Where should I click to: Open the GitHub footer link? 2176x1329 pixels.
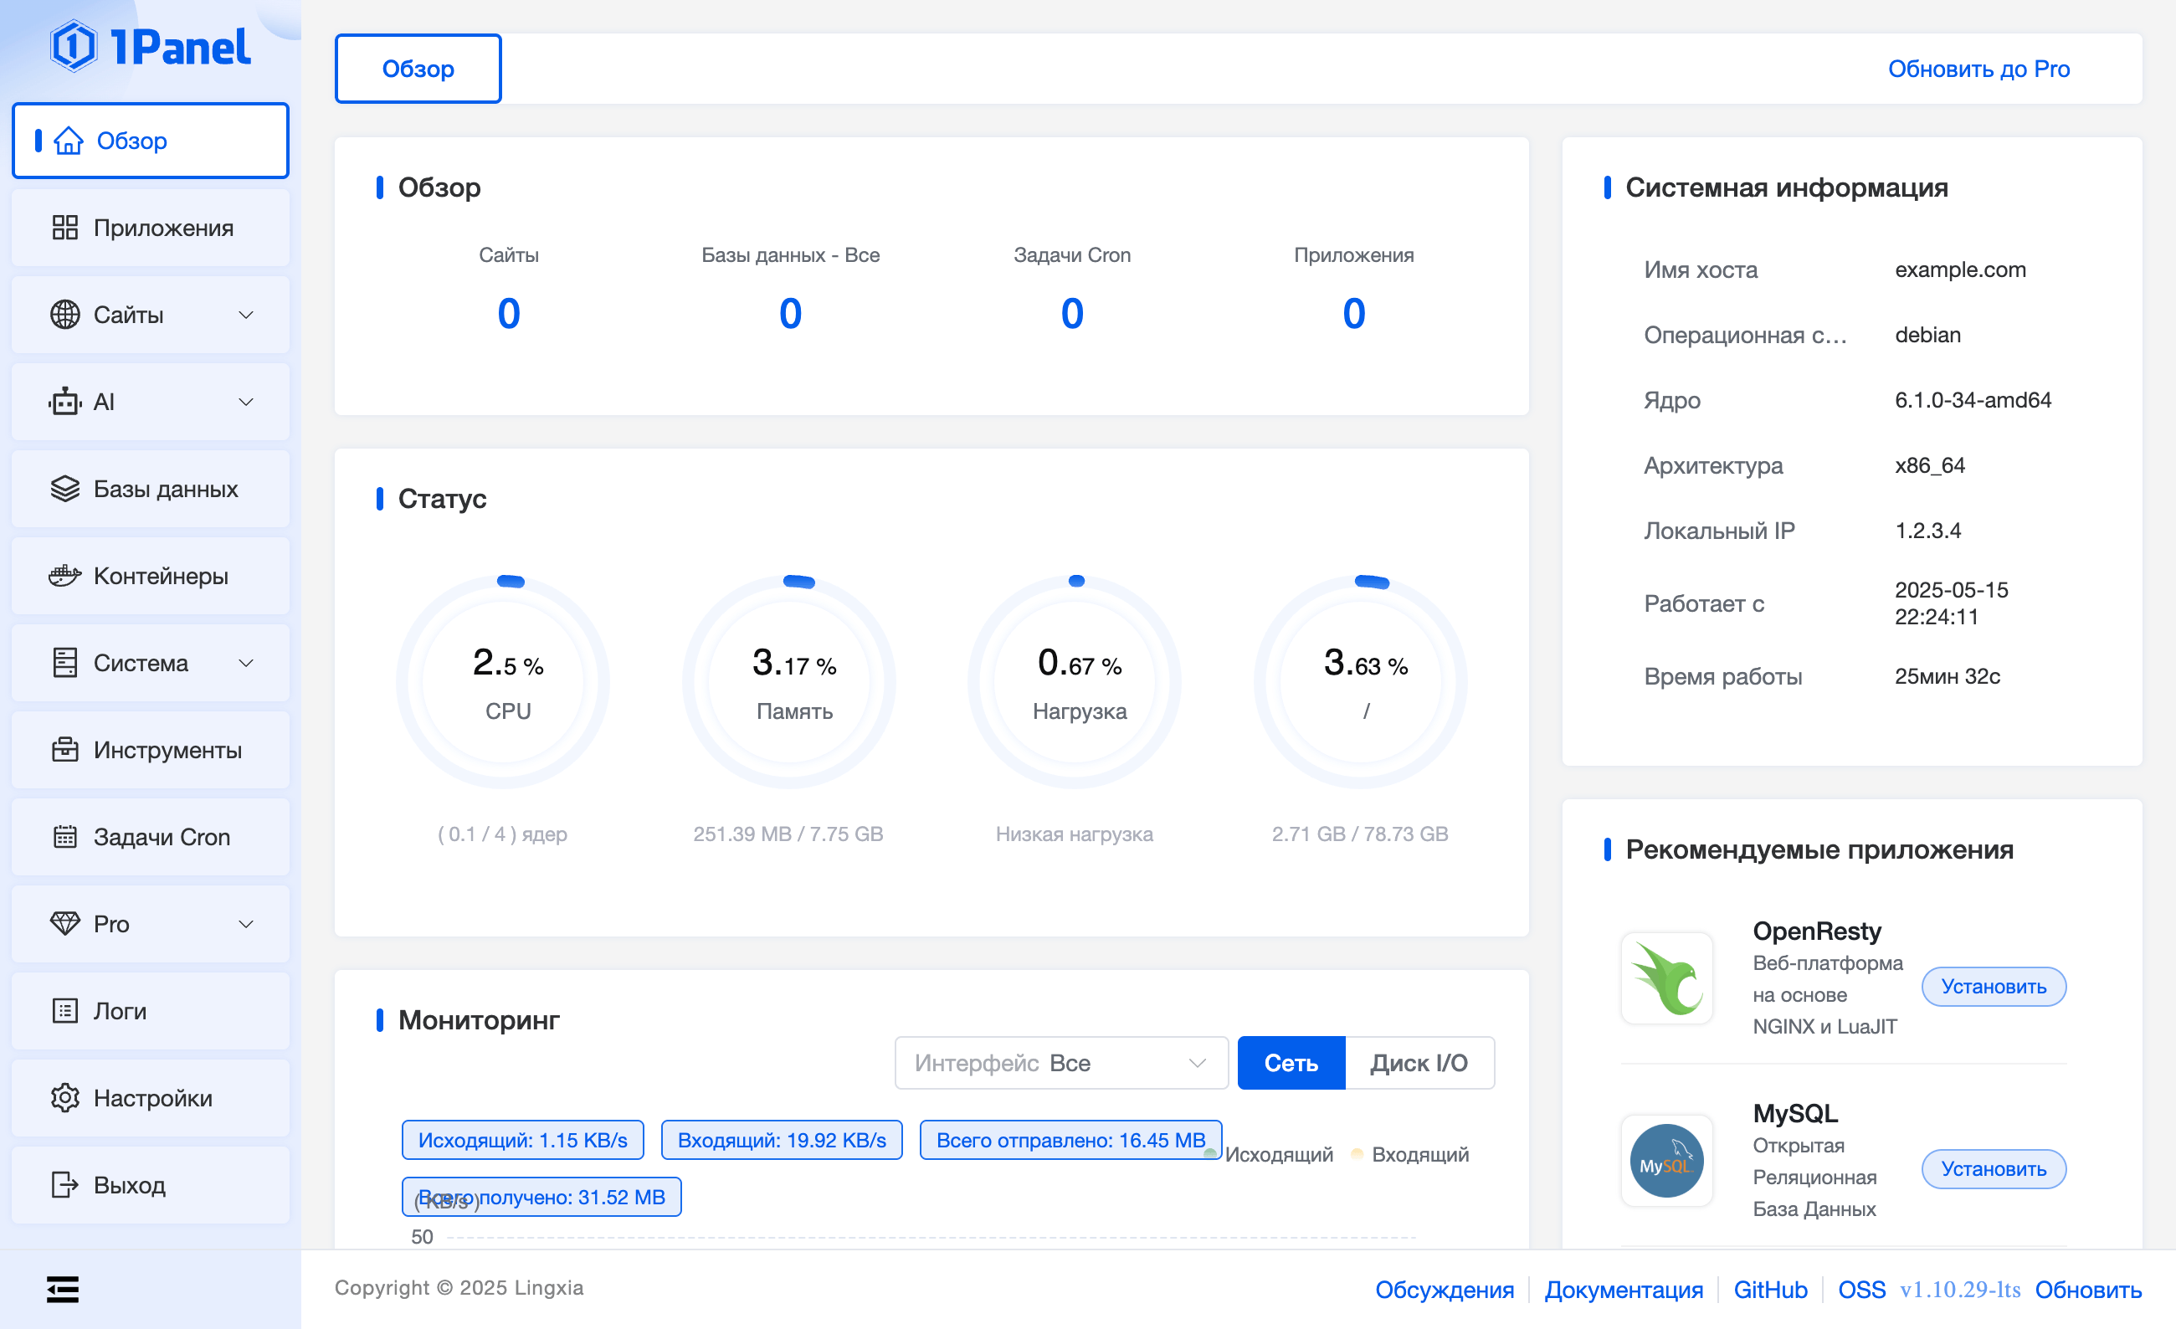click(x=1770, y=1290)
